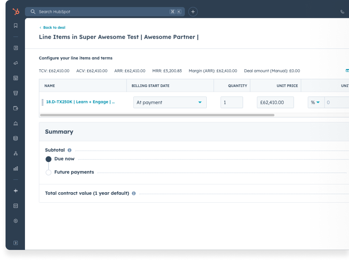Open the Content sidebar icon

[16, 78]
